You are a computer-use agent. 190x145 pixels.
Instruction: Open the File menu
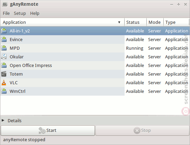(6, 13)
